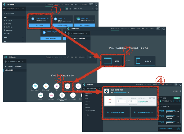Screen dimensions: 184x134
Task: Adjust the インスタンス stepper showing 1
Action: point(125,101)
